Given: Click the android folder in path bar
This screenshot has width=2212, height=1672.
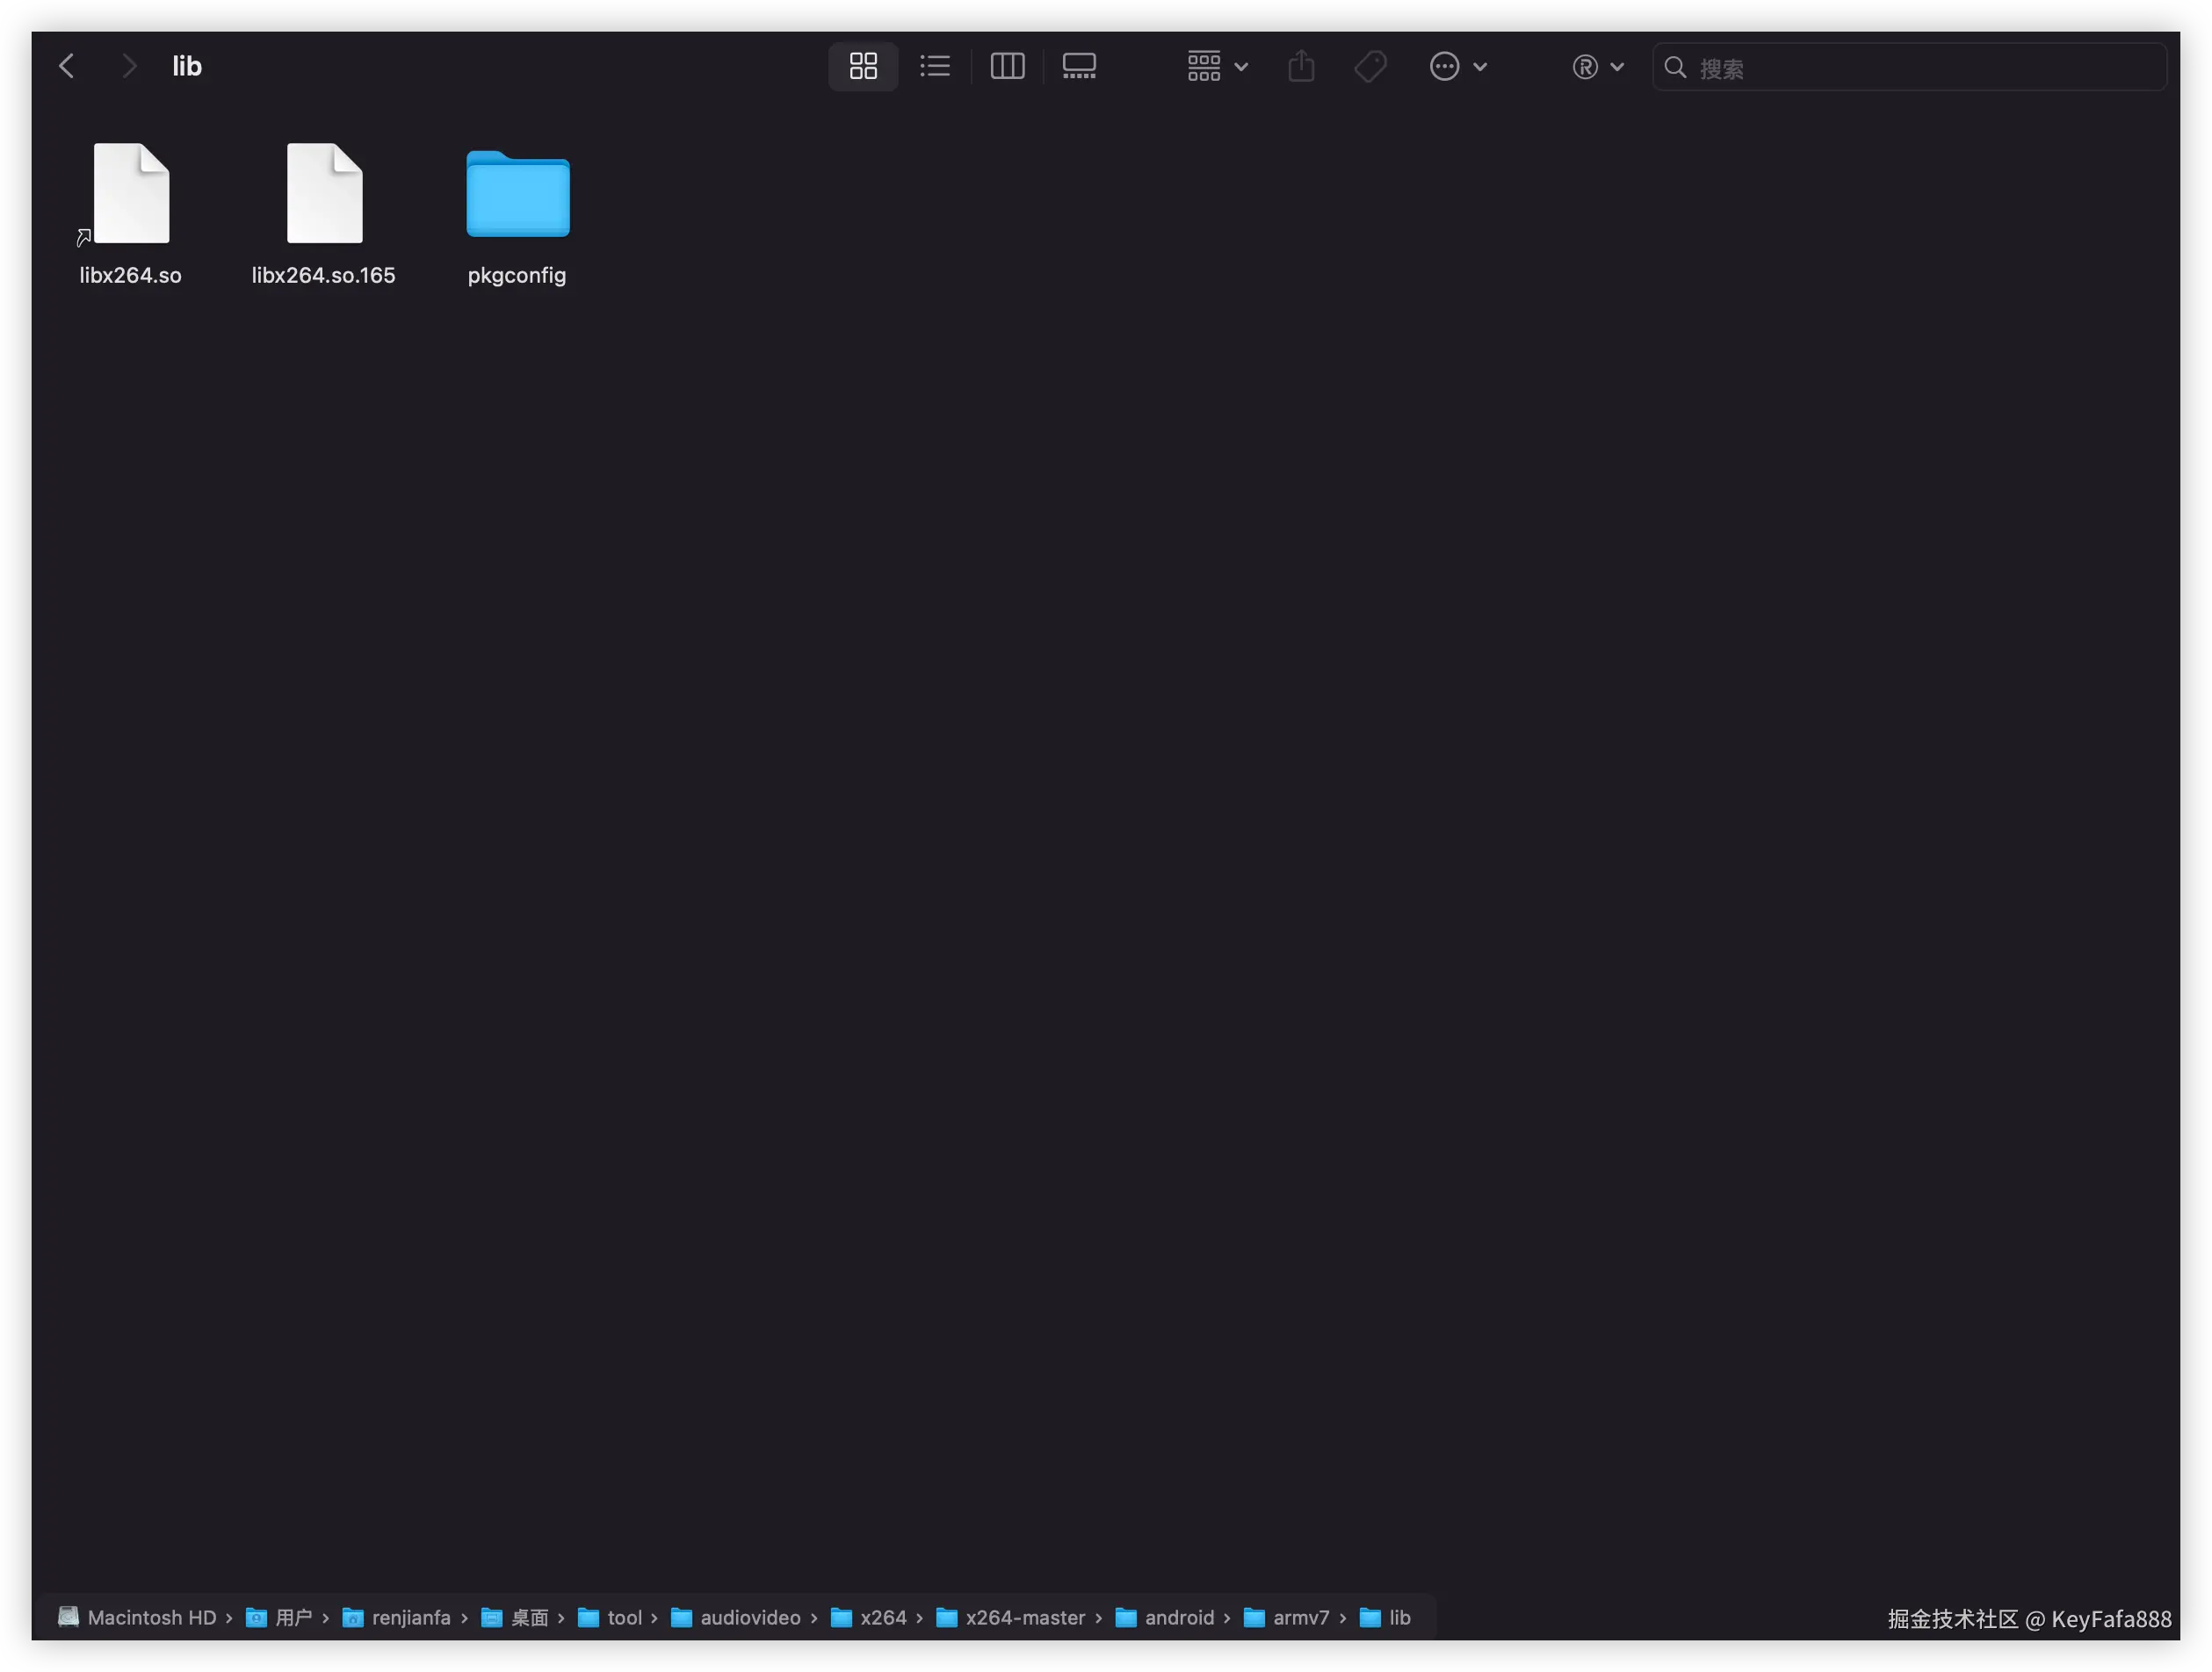Looking at the screenshot, I should [1178, 1617].
